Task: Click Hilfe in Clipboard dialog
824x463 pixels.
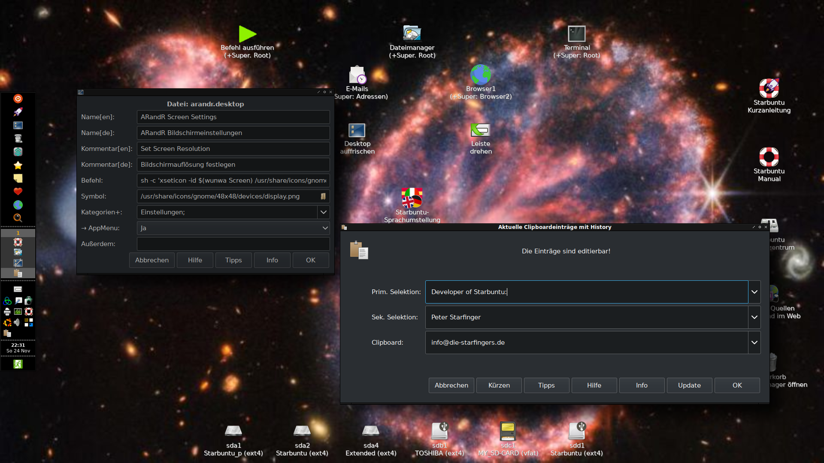Action: [x=594, y=385]
